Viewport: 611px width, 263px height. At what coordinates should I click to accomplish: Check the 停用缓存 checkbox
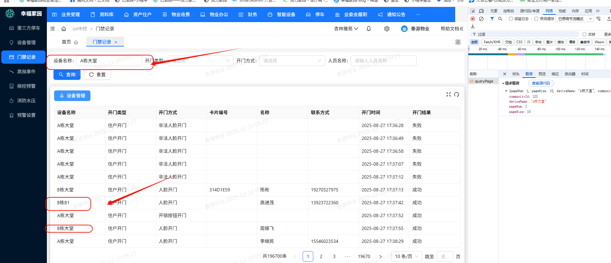(x=536, y=19)
